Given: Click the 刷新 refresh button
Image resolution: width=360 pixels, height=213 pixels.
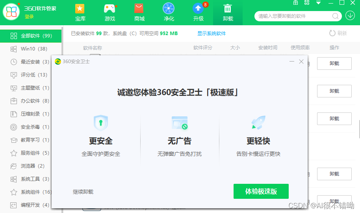Looking at the screenshot, I should tap(338, 33).
